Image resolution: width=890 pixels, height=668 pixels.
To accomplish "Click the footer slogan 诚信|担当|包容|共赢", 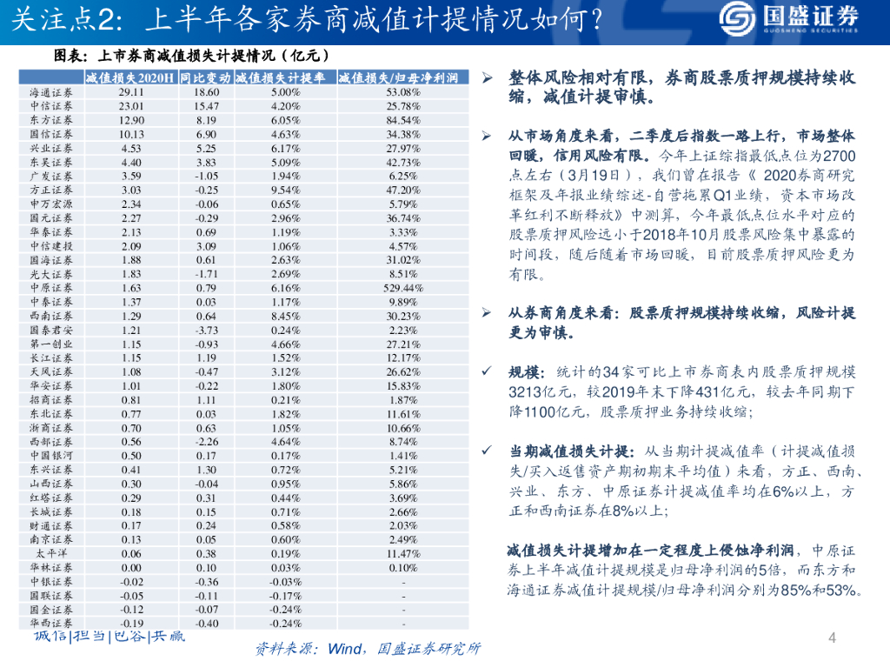I will pos(110,637).
